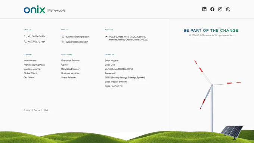Screen dimensions: 254x143
Task: Open the Success Journey link
Action: pos(32,69)
